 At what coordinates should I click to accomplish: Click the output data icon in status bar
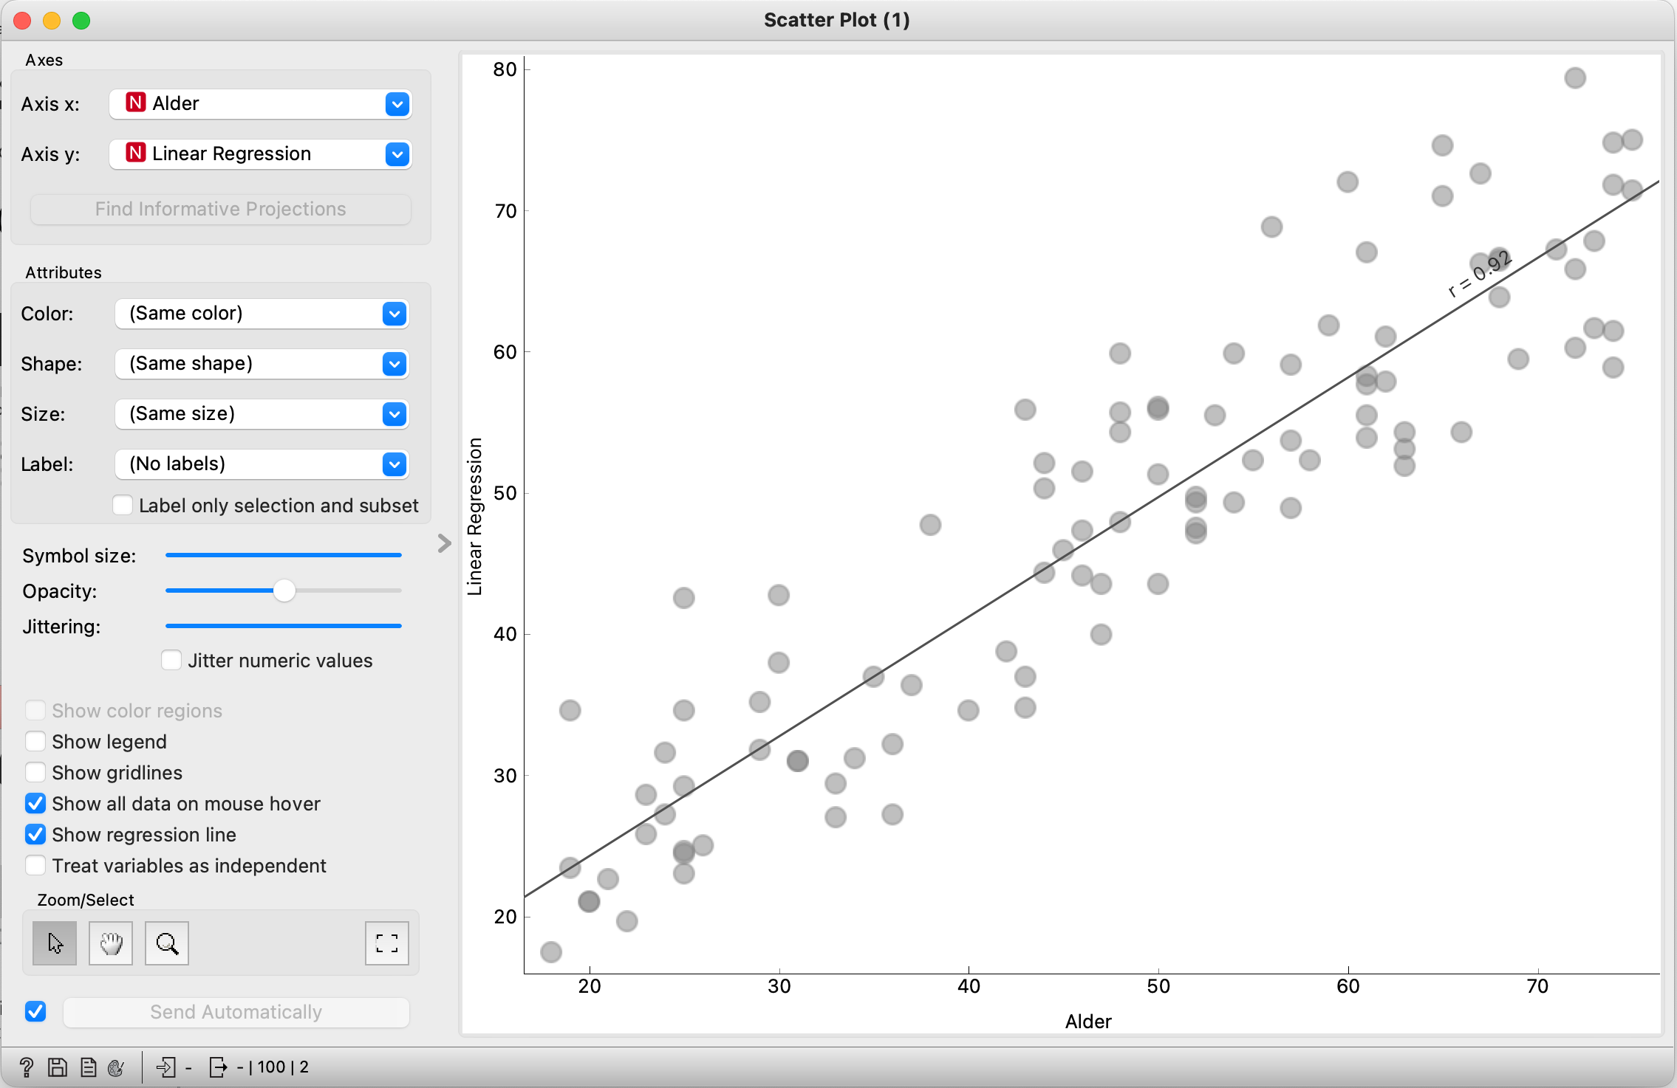click(x=218, y=1067)
